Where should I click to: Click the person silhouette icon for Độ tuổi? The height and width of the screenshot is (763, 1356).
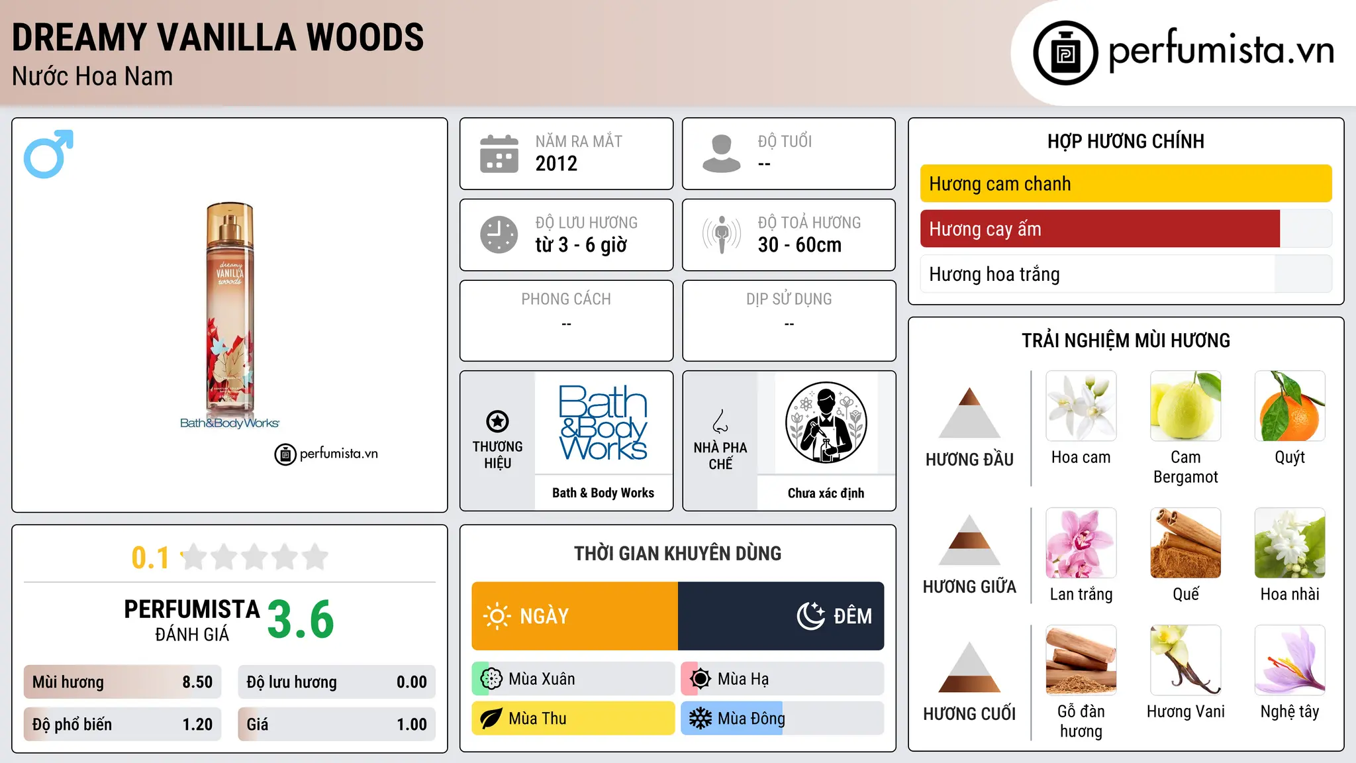point(721,154)
